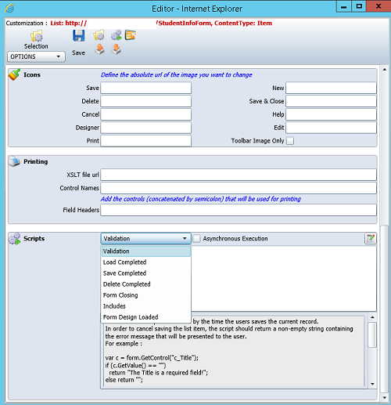The width and height of the screenshot is (391, 405).
Task: Select Validation in the script list
Action: coord(146,251)
